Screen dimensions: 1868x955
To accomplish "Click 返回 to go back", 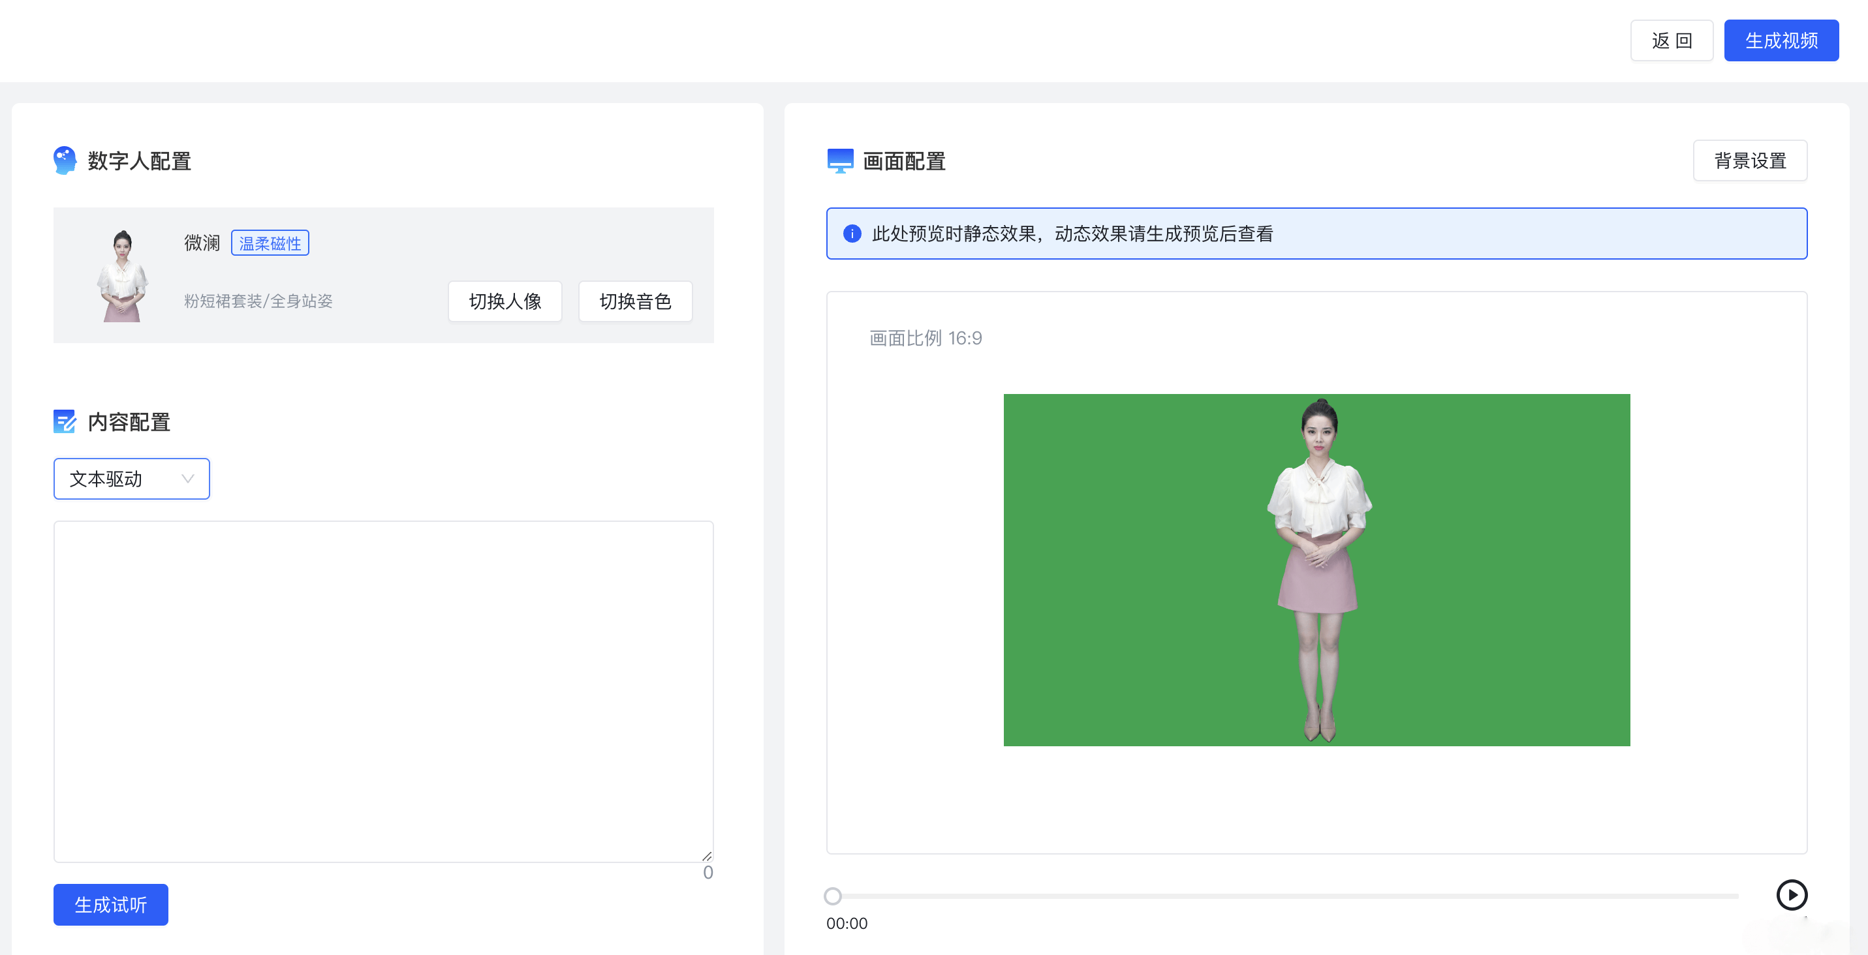I will (x=1672, y=40).
